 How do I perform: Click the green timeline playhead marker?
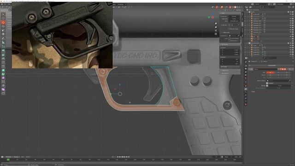coord(8,160)
